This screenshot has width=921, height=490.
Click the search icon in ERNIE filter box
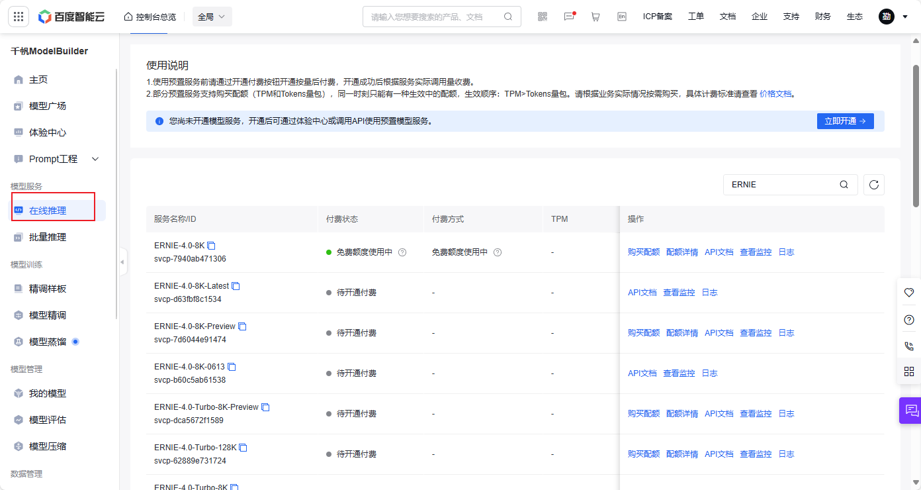point(844,185)
